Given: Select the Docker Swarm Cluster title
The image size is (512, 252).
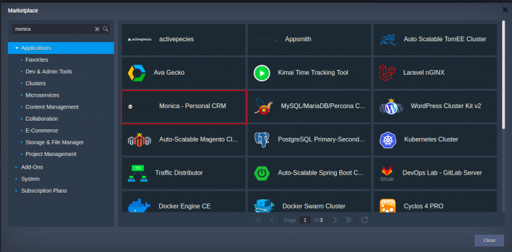Looking at the screenshot, I should pyautogui.click(x=314, y=206).
